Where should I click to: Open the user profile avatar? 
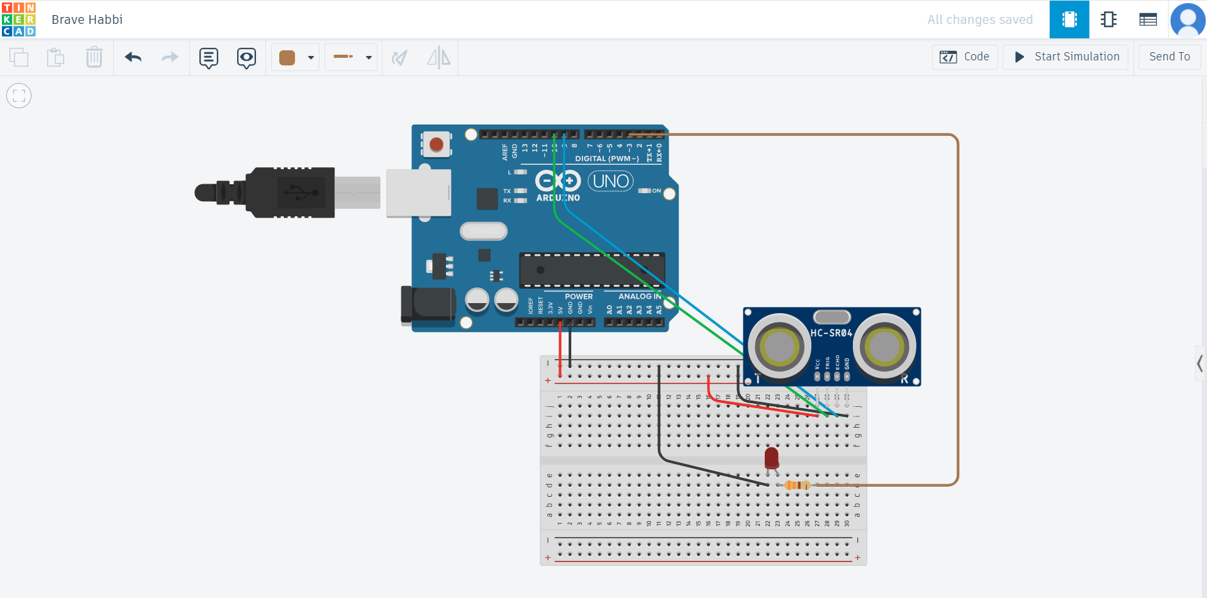tap(1188, 20)
